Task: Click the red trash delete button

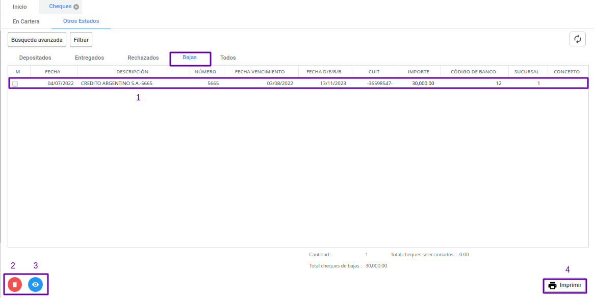Action: (x=15, y=284)
